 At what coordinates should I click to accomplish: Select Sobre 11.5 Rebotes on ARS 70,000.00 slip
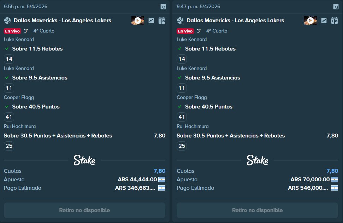(x=210, y=48)
